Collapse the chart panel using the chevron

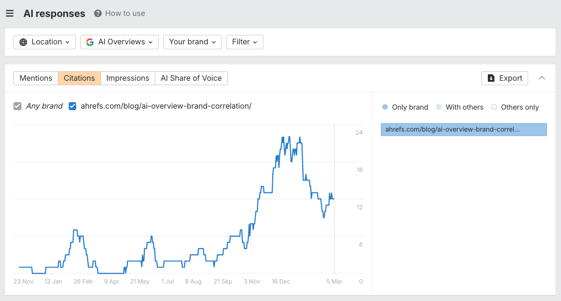[542, 78]
